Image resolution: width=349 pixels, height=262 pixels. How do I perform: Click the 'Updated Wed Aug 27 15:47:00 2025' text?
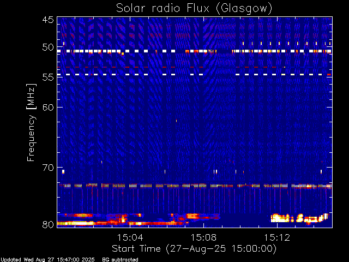pos(47,260)
